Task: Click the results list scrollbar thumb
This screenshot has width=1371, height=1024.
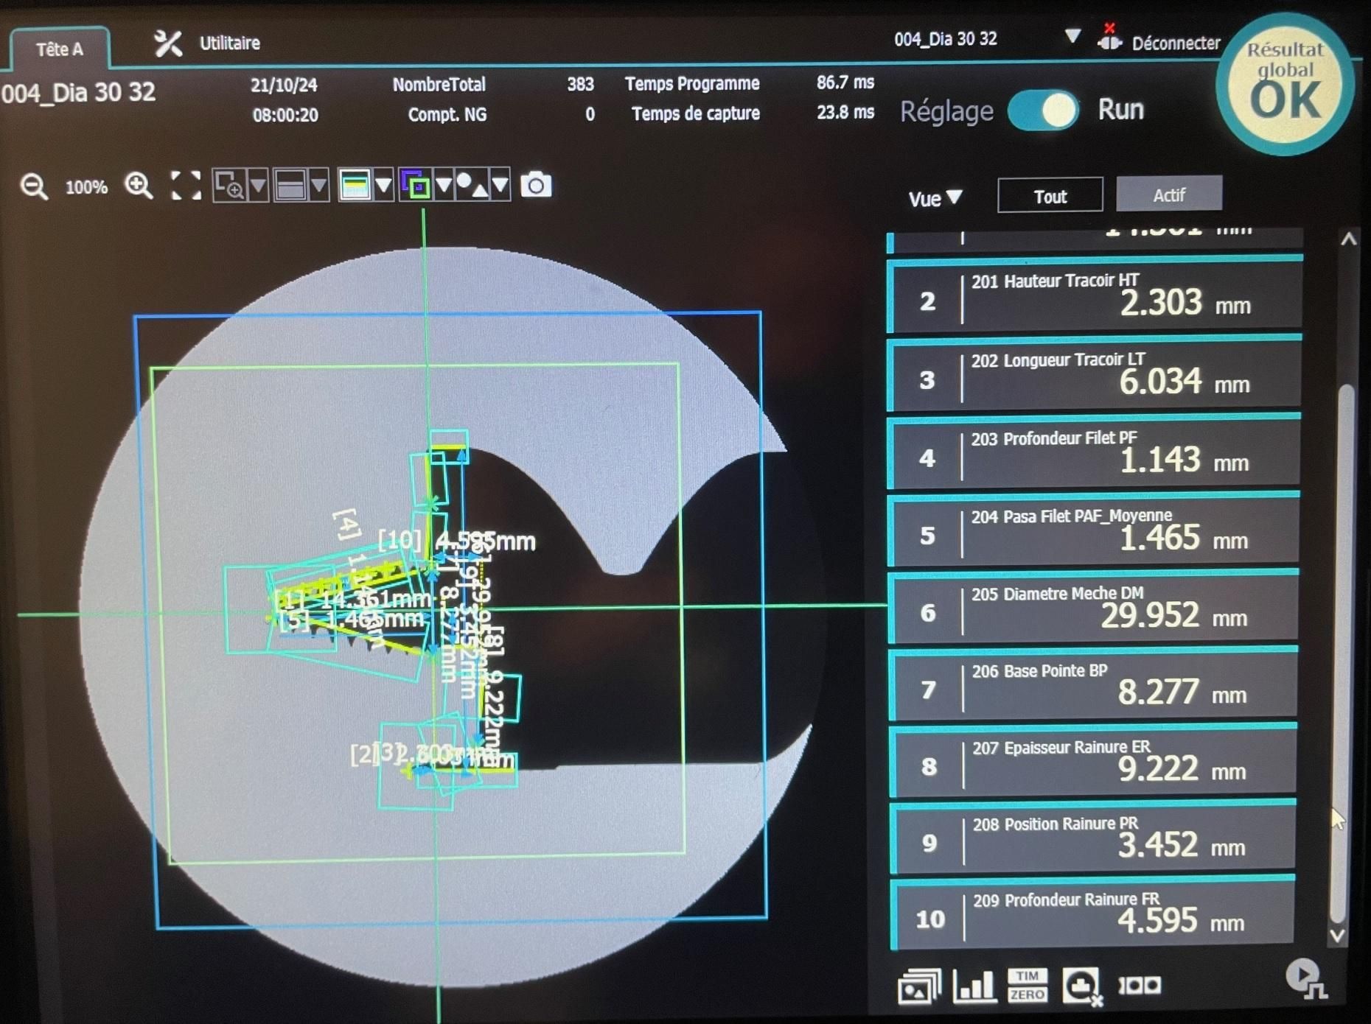Action: click(1346, 652)
